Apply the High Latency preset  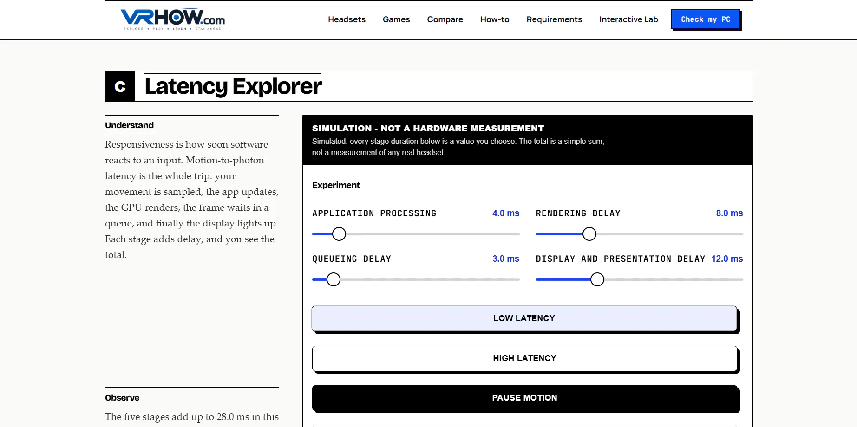tap(525, 358)
